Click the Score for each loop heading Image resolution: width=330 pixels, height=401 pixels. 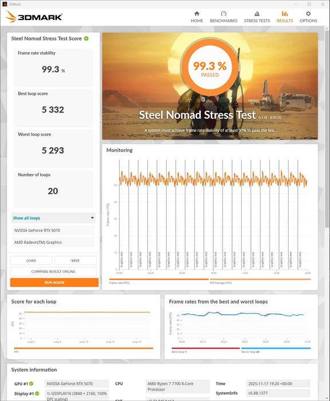(34, 302)
